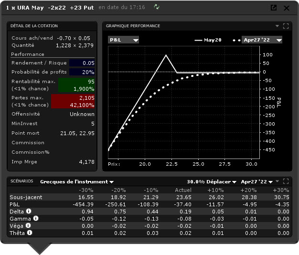Click the Actuel column header
Viewport: 299px width, 255px height.
(x=183, y=190)
